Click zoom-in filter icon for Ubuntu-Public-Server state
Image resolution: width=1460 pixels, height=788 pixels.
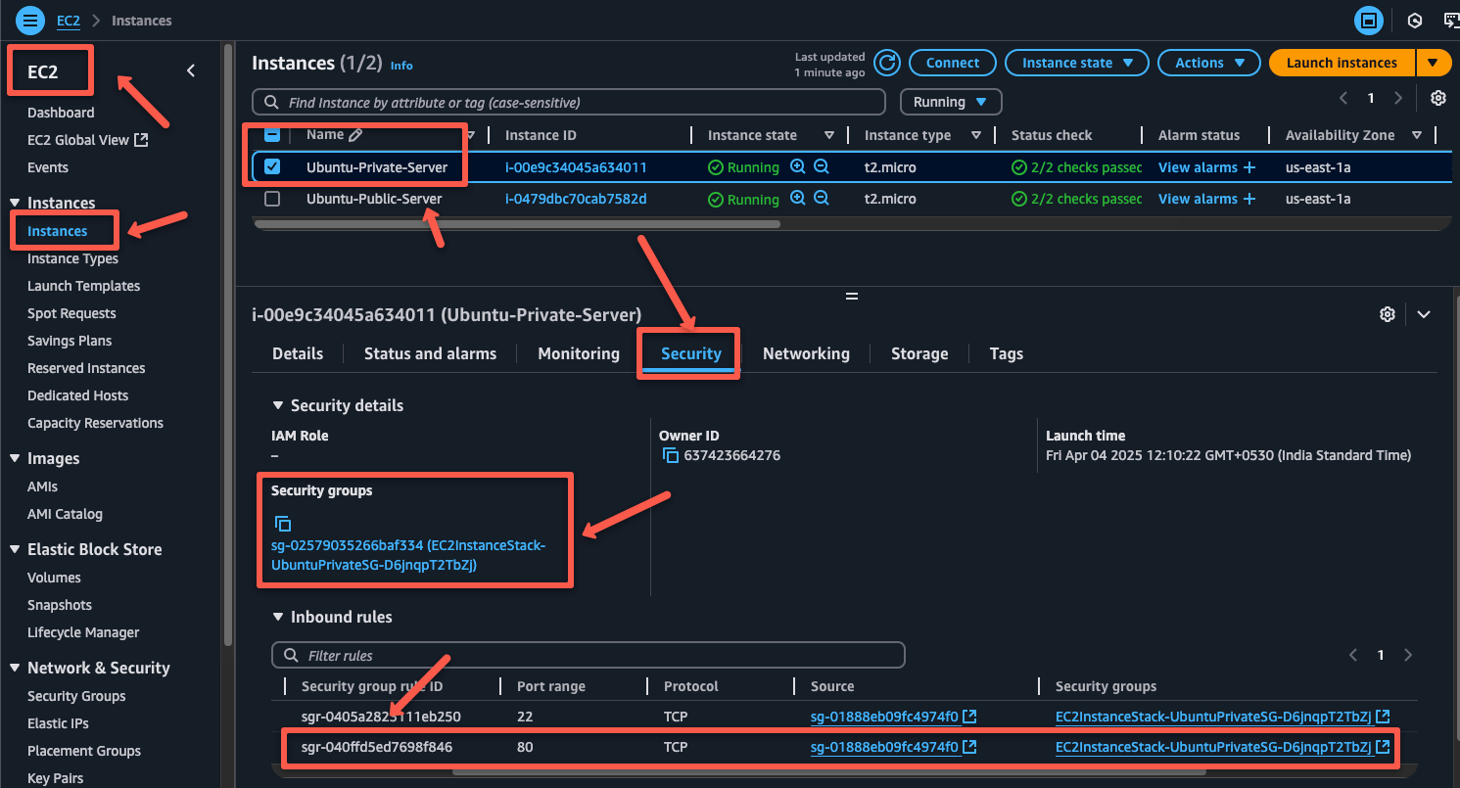pos(798,199)
